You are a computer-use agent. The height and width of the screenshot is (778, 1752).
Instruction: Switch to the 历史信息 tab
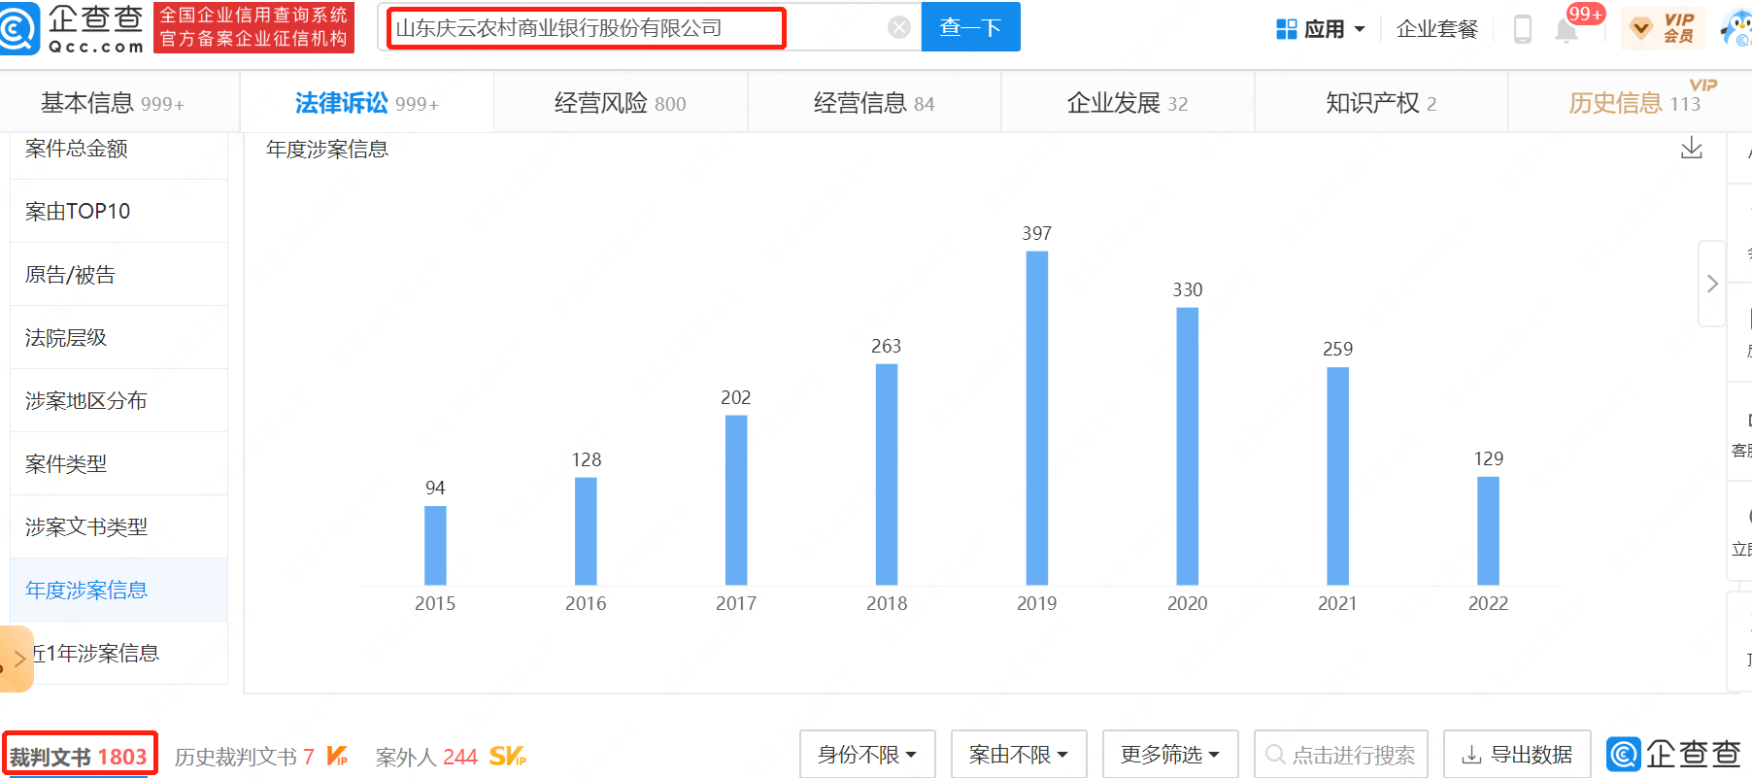click(x=1634, y=103)
